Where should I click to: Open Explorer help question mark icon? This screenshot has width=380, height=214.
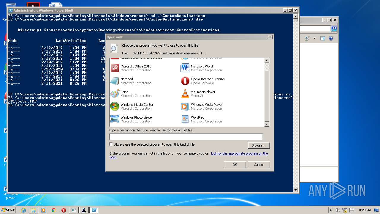[x=331, y=38]
